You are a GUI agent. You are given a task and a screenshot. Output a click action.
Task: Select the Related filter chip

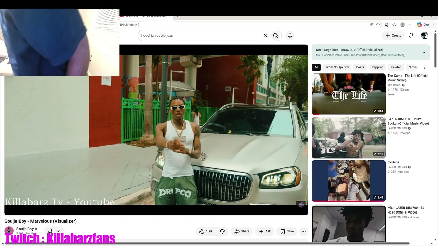click(x=396, y=67)
